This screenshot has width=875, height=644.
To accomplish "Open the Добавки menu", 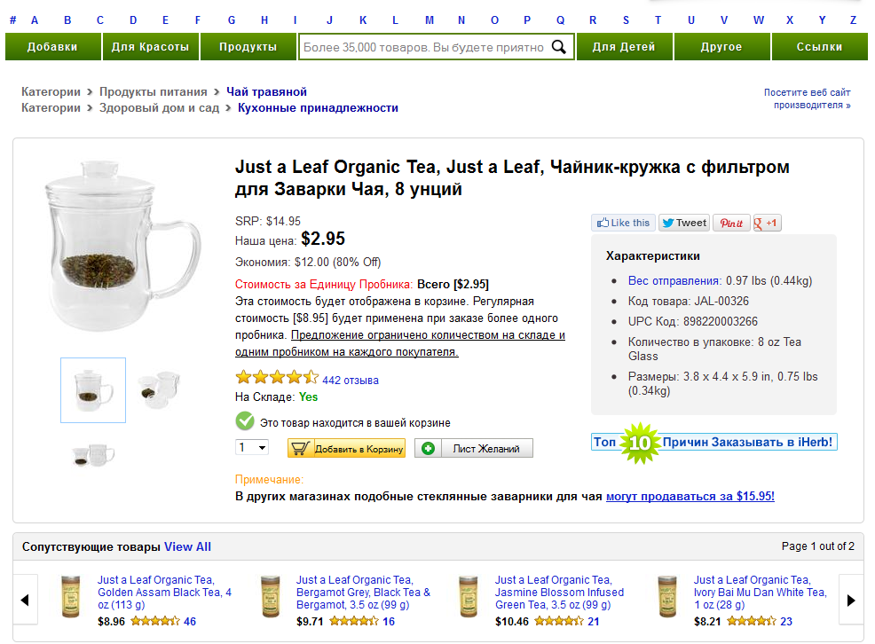I will (x=52, y=47).
